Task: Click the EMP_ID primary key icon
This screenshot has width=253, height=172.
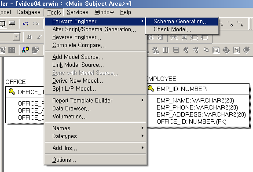Action: (151, 88)
